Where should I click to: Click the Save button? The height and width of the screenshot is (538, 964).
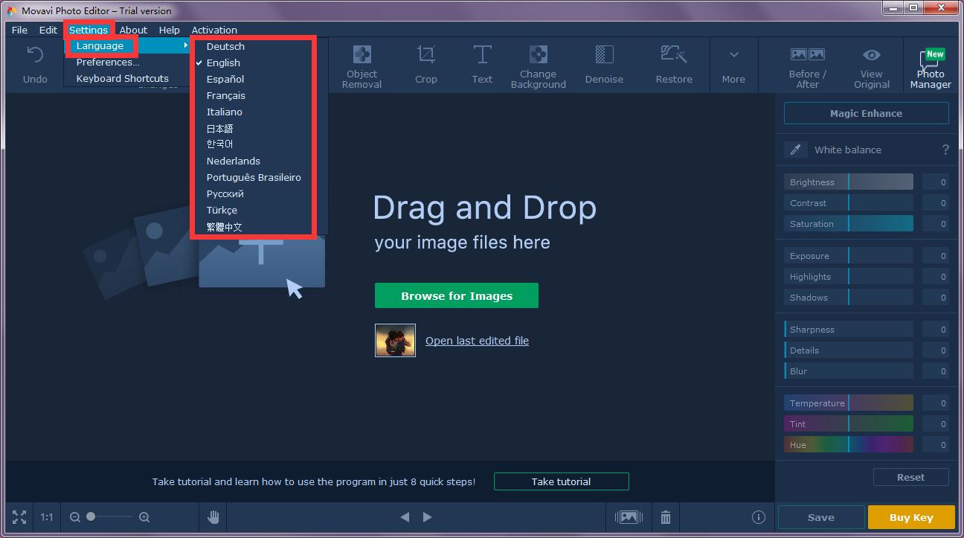[821, 517]
